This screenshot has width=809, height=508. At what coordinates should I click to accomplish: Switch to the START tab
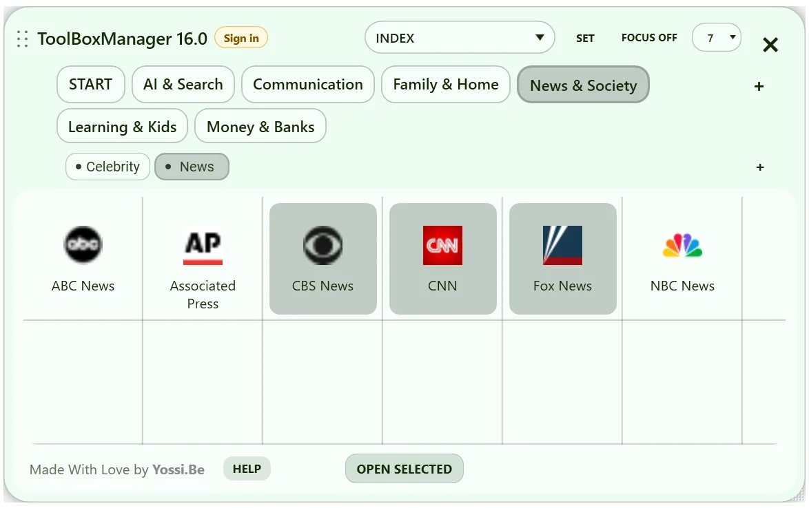[x=91, y=85]
